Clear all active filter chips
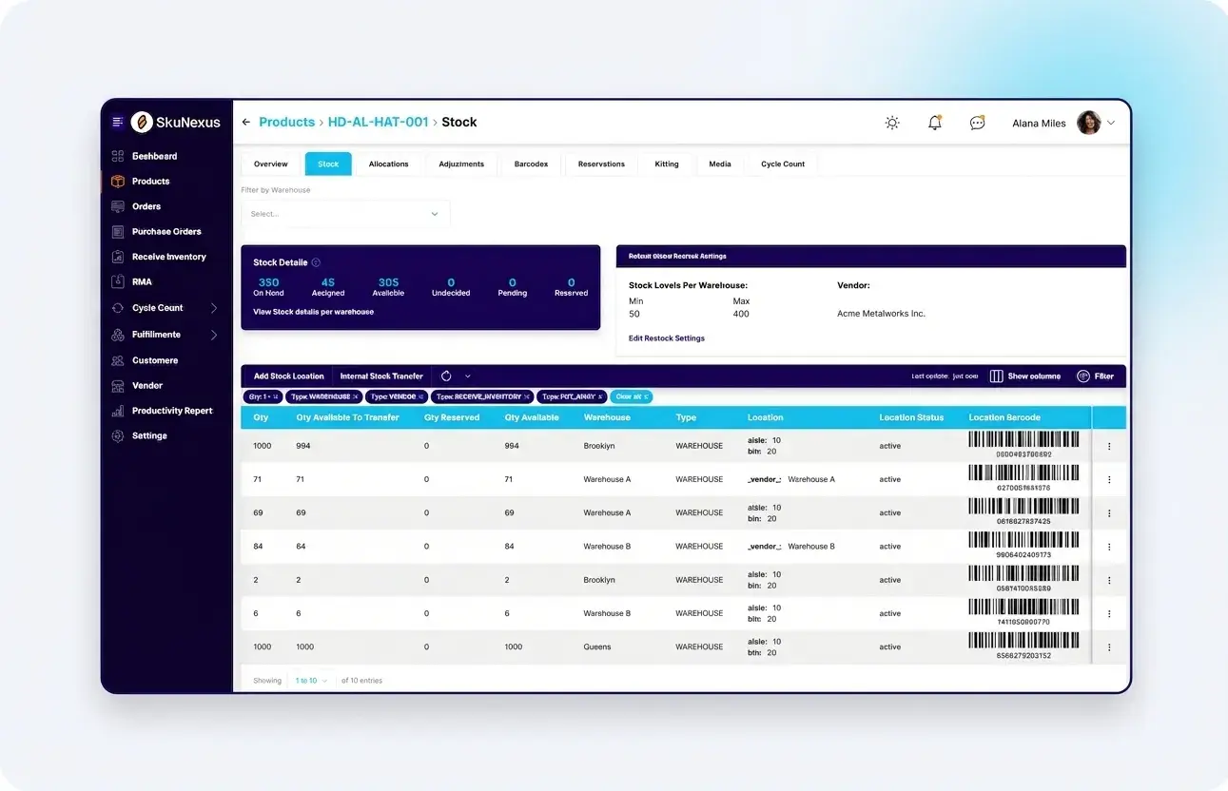 (x=631, y=396)
